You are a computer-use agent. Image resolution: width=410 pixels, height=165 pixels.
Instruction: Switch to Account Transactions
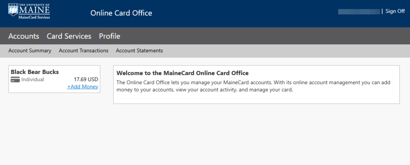(84, 51)
